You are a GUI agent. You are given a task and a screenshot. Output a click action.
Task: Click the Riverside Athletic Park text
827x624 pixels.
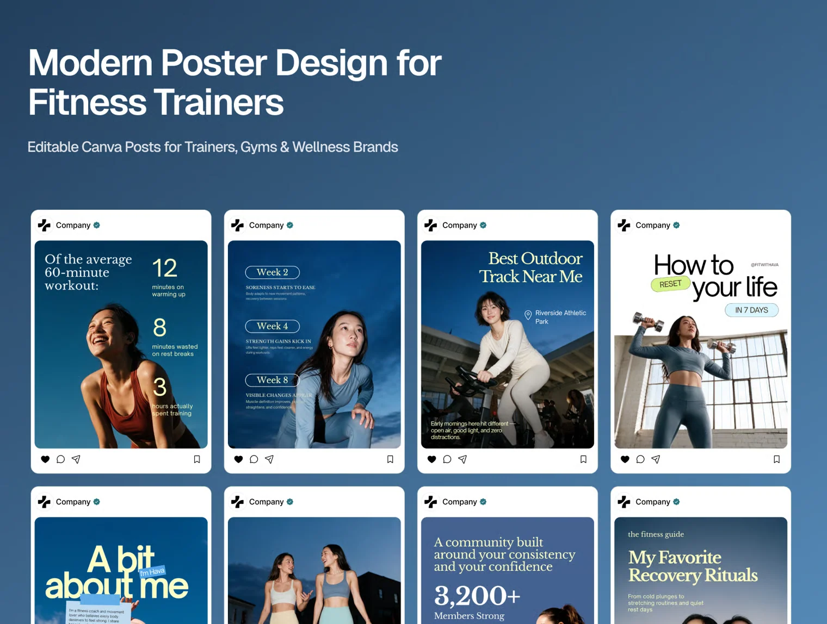point(560,317)
